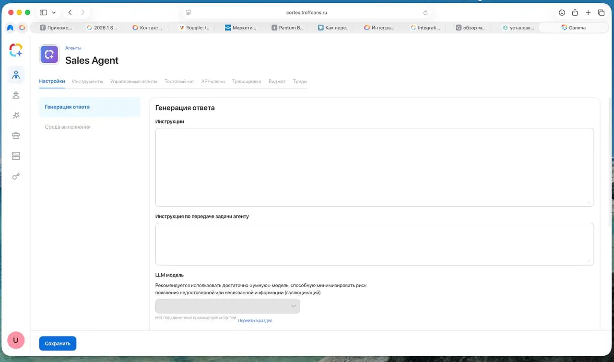Screen dimensions: 614x362
Task: Open the agents section person icon
Action: point(16,75)
